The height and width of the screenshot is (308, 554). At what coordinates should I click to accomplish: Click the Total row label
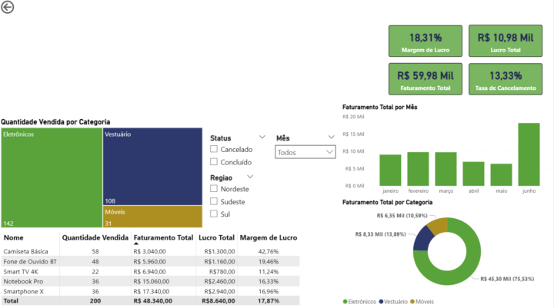(x=11, y=301)
